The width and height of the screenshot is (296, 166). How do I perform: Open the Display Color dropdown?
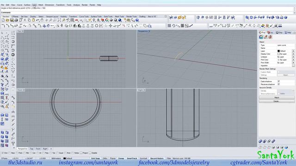[x=293, y=54]
